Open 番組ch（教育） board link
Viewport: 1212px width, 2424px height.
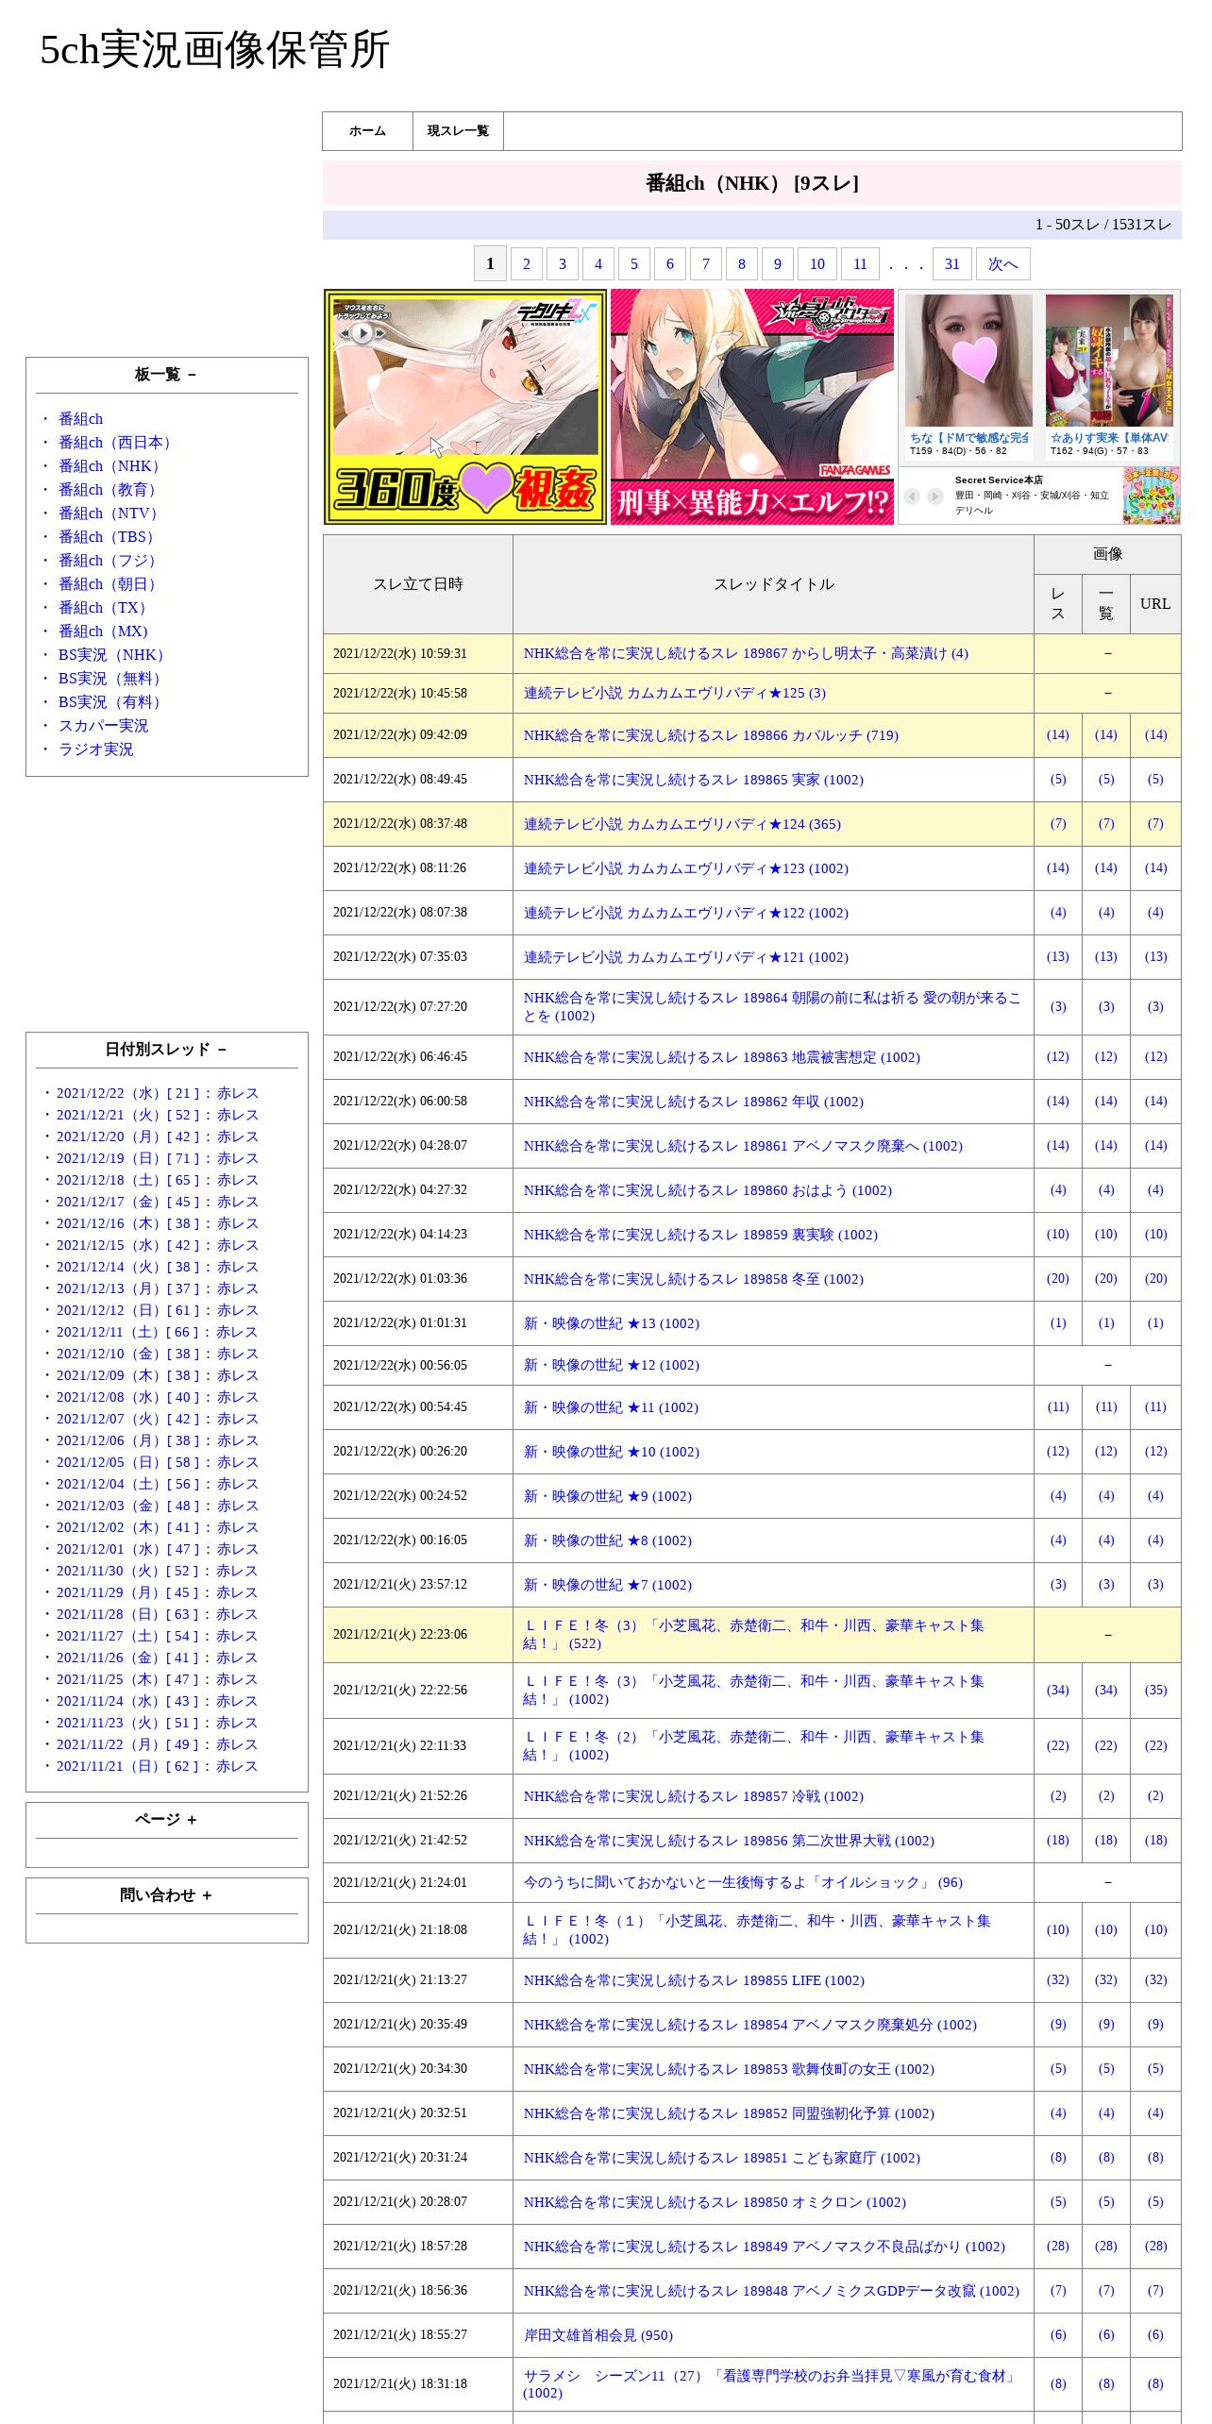[x=110, y=490]
